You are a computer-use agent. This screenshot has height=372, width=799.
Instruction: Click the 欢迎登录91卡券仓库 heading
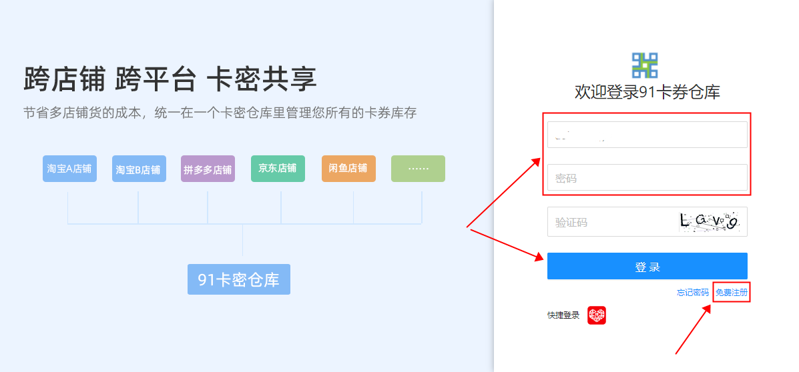tap(647, 93)
